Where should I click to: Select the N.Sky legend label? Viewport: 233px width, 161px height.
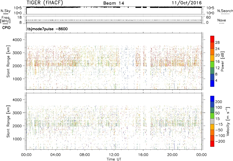tap(6, 11)
